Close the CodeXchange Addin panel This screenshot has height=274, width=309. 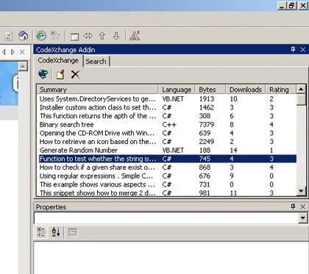(x=303, y=49)
